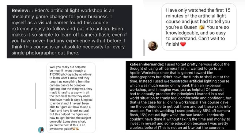Image resolution: width=245 pixels, height=137 pixels.
Task: Select the bold 'Review:' label
Action: point(21,11)
